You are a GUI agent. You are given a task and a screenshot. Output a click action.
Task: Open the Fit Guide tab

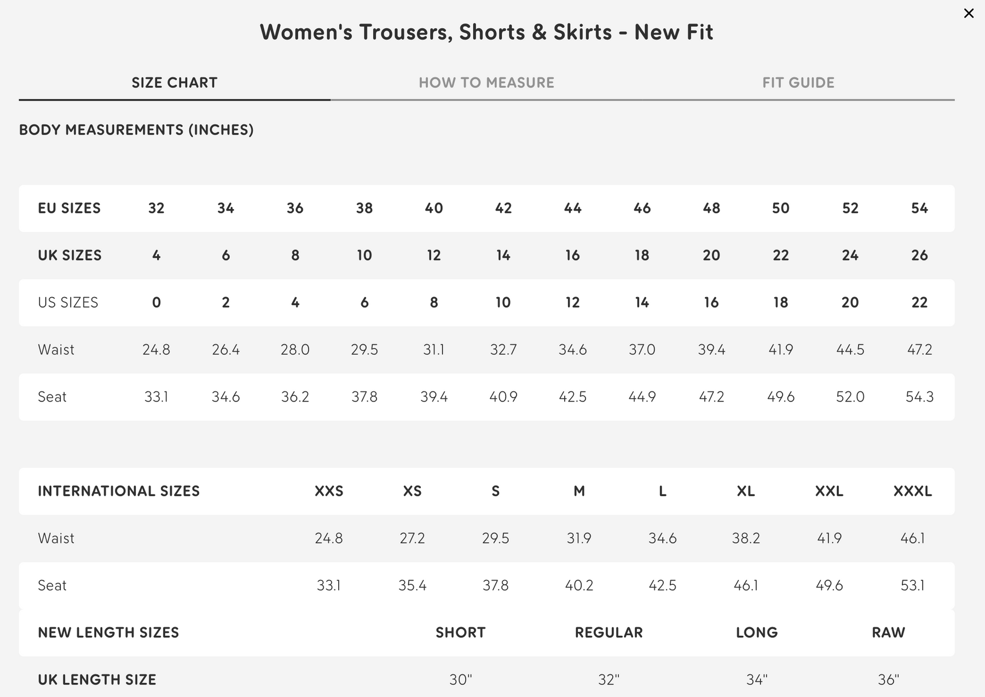pyautogui.click(x=798, y=83)
